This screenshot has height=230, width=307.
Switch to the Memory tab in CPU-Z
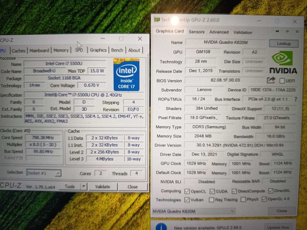tap(61, 50)
